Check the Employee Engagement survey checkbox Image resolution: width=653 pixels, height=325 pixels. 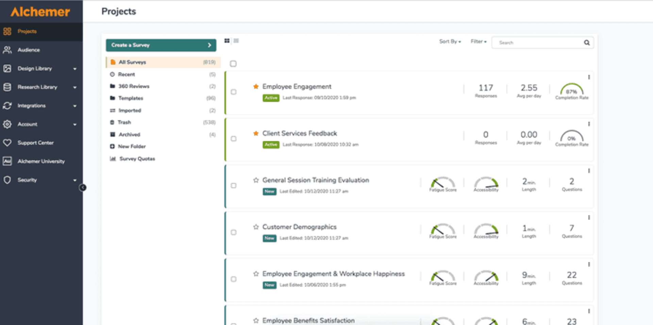234,92
